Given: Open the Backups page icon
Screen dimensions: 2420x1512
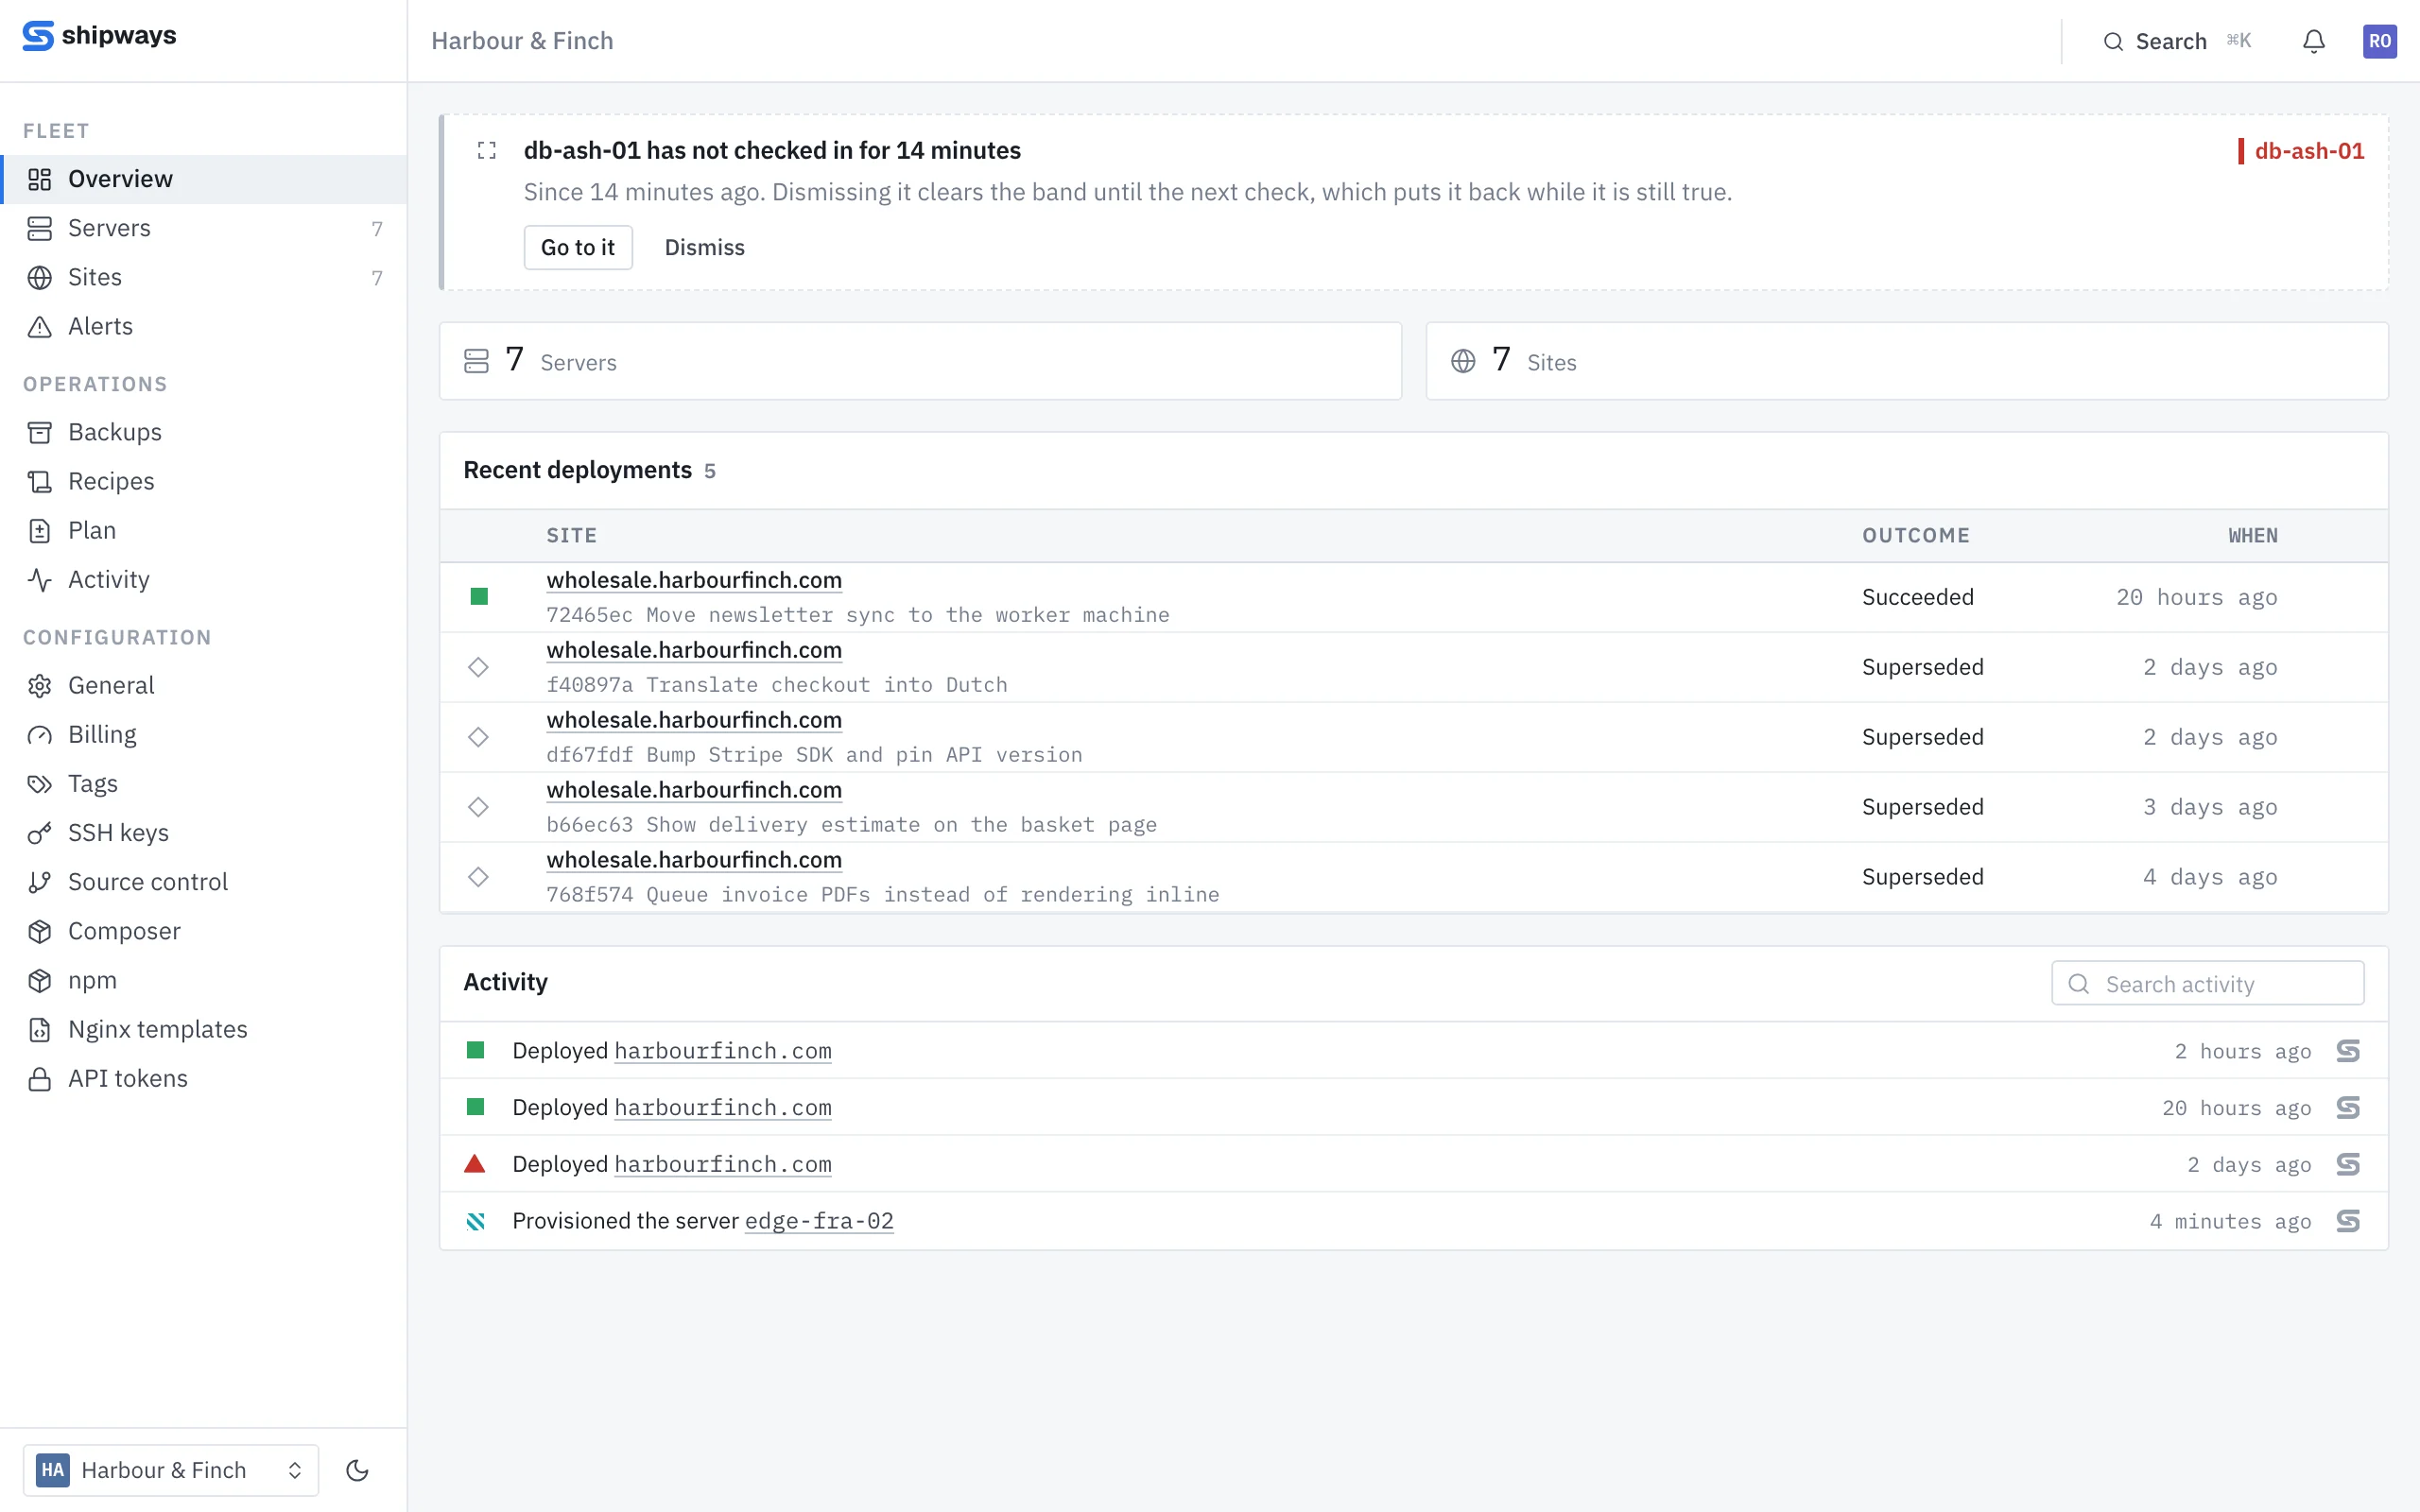Looking at the screenshot, I should [40, 432].
